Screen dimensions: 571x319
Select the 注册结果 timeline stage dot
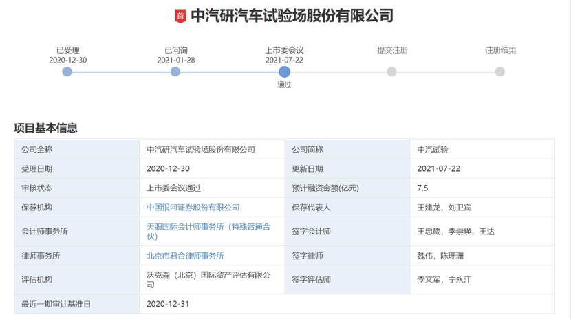500,71
